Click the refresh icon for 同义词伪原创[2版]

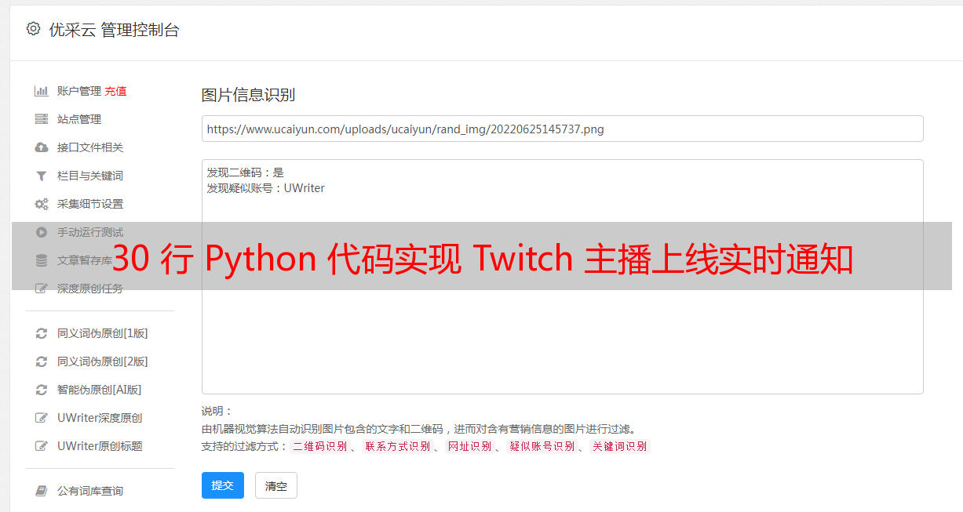coord(42,361)
